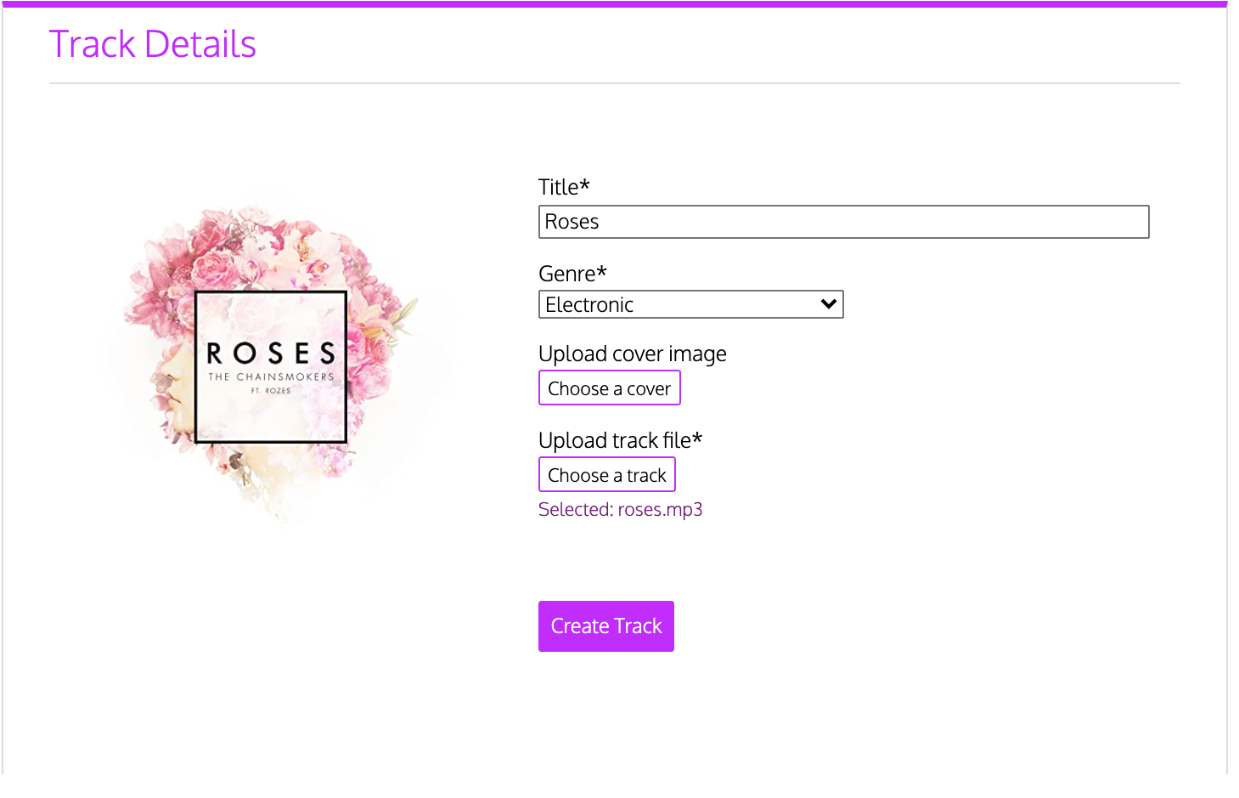Click the Track Details heading
Image resolution: width=1239 pixels, height=798 pixels.
click(x=153, y=44)
